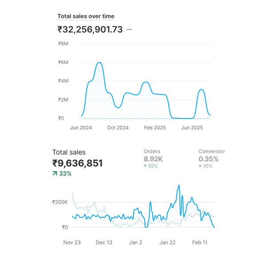Click the Jun 2025 x-axis label
267x267 pixels.
(192, 128)
